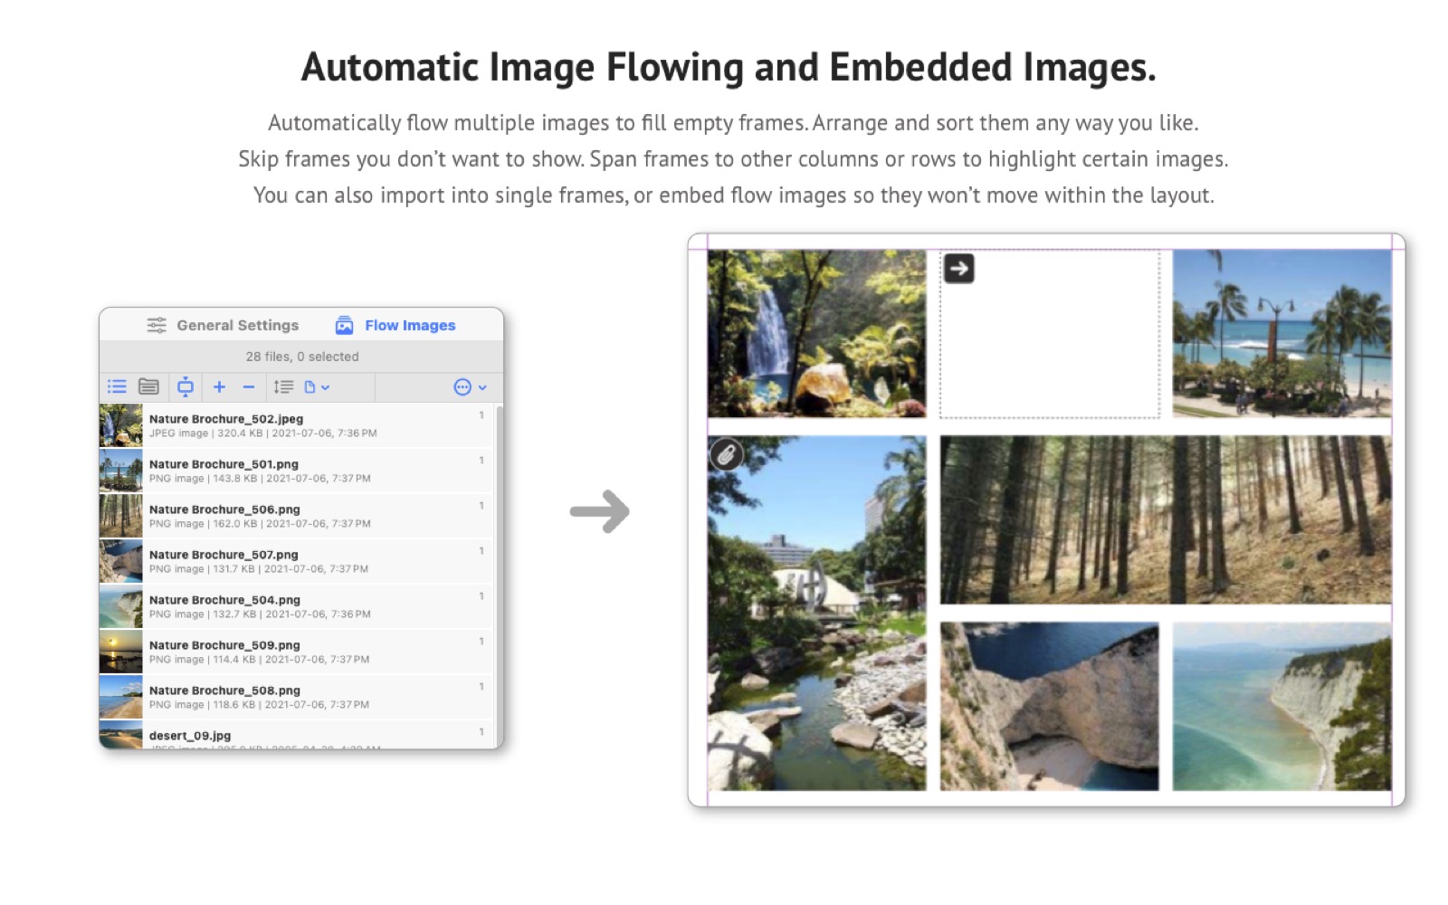Click the forest thumbnail for Brochure_506
1448x905 pixels.
pyautogui.click(x=121, y=516)
